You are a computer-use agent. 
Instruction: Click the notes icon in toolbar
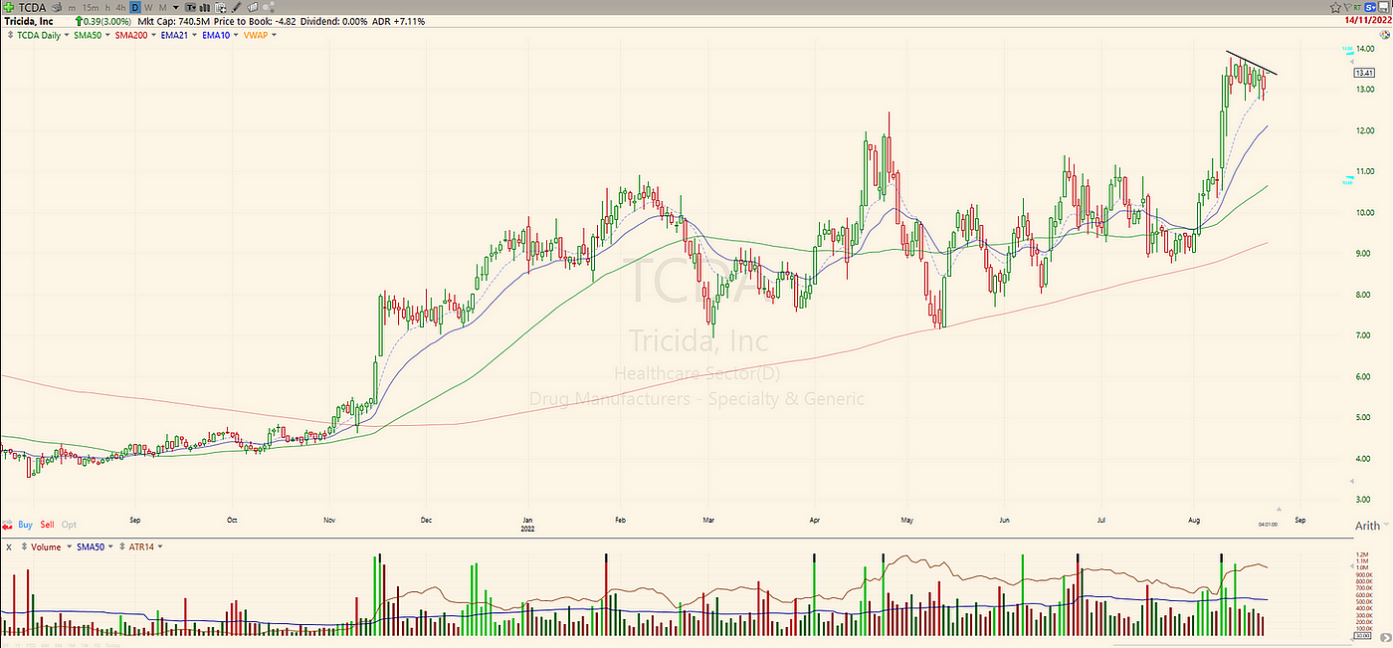click(x=253, y=7)
